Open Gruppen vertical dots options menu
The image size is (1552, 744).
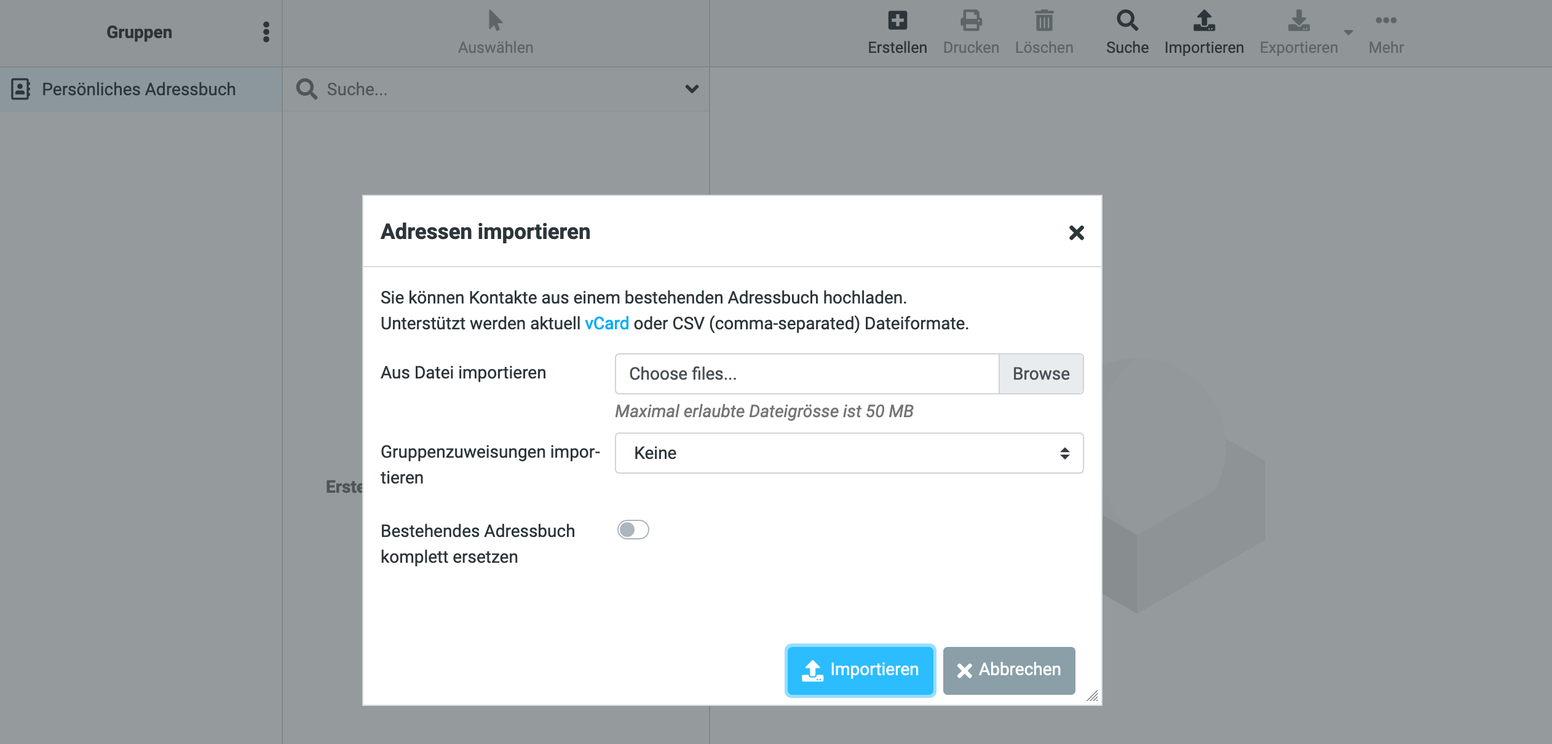point(266,32)
